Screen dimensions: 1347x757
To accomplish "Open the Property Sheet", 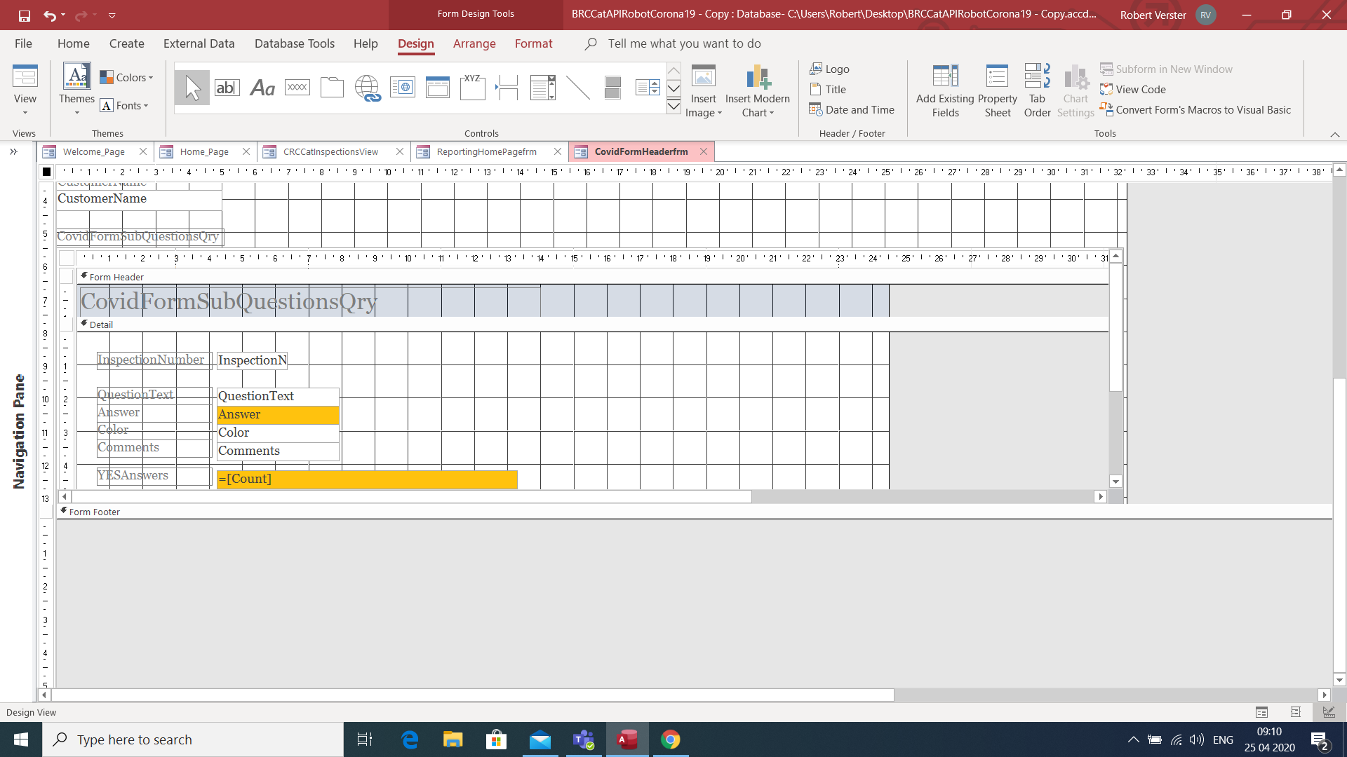I will tap(997, 91).
